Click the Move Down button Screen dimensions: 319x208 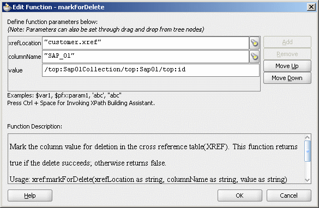pos(287,78)
